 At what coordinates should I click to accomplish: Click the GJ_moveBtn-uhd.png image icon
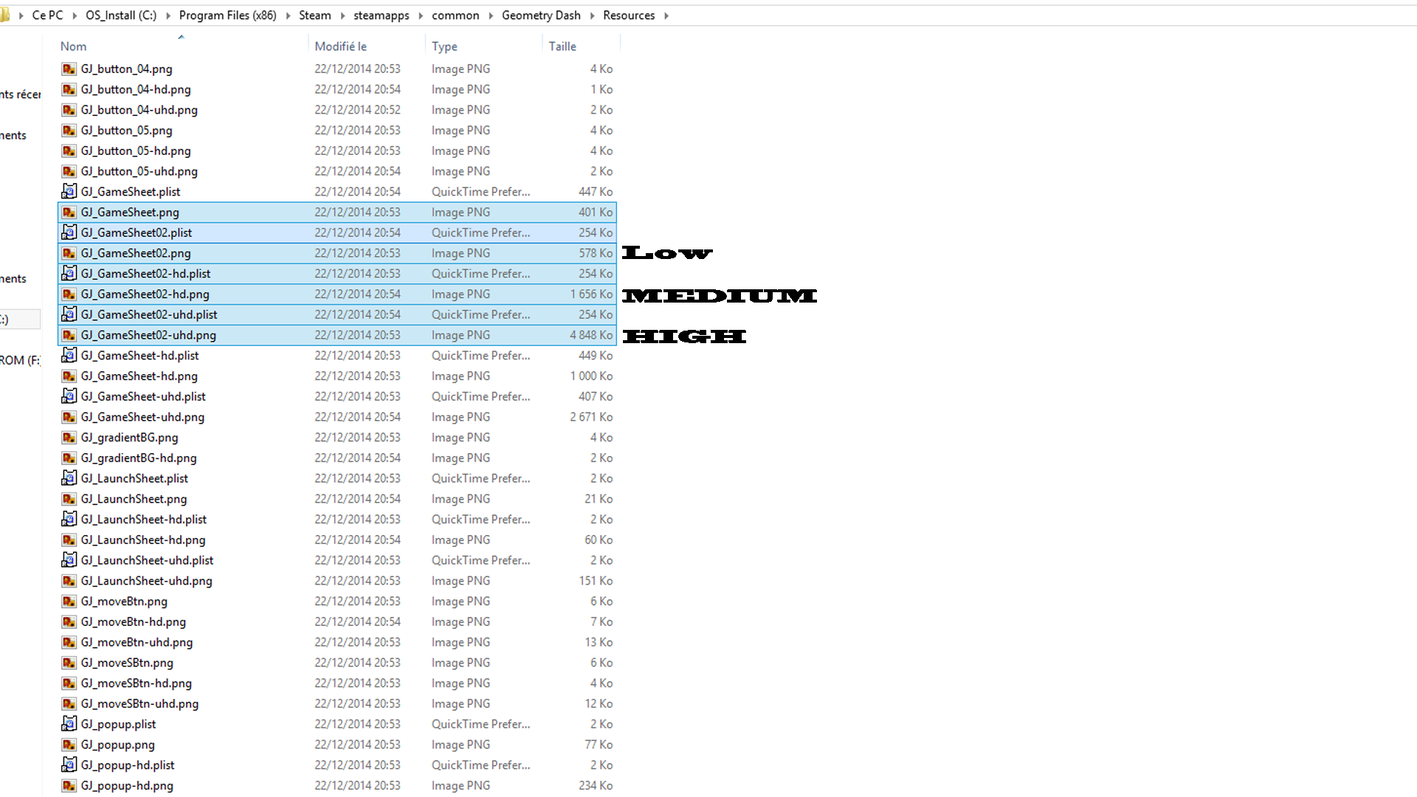[x=69, y=643]
